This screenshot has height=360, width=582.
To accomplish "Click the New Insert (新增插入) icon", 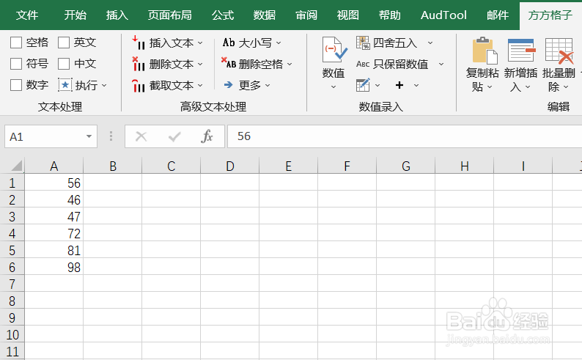I will click(521, 50).
